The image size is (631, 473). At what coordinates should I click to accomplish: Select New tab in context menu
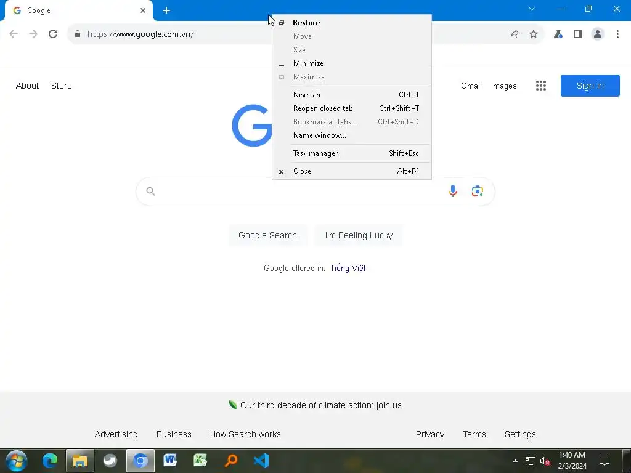352,95
